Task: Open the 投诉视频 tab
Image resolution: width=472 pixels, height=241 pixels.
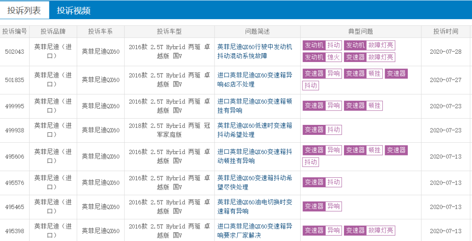Action: click(x=74, y=10)
